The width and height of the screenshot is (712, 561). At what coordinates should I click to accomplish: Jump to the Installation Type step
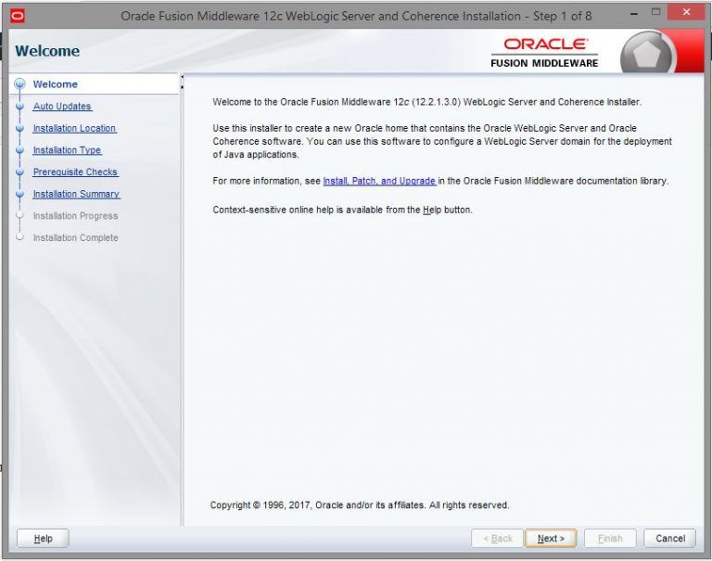click(x=67, y=150)
